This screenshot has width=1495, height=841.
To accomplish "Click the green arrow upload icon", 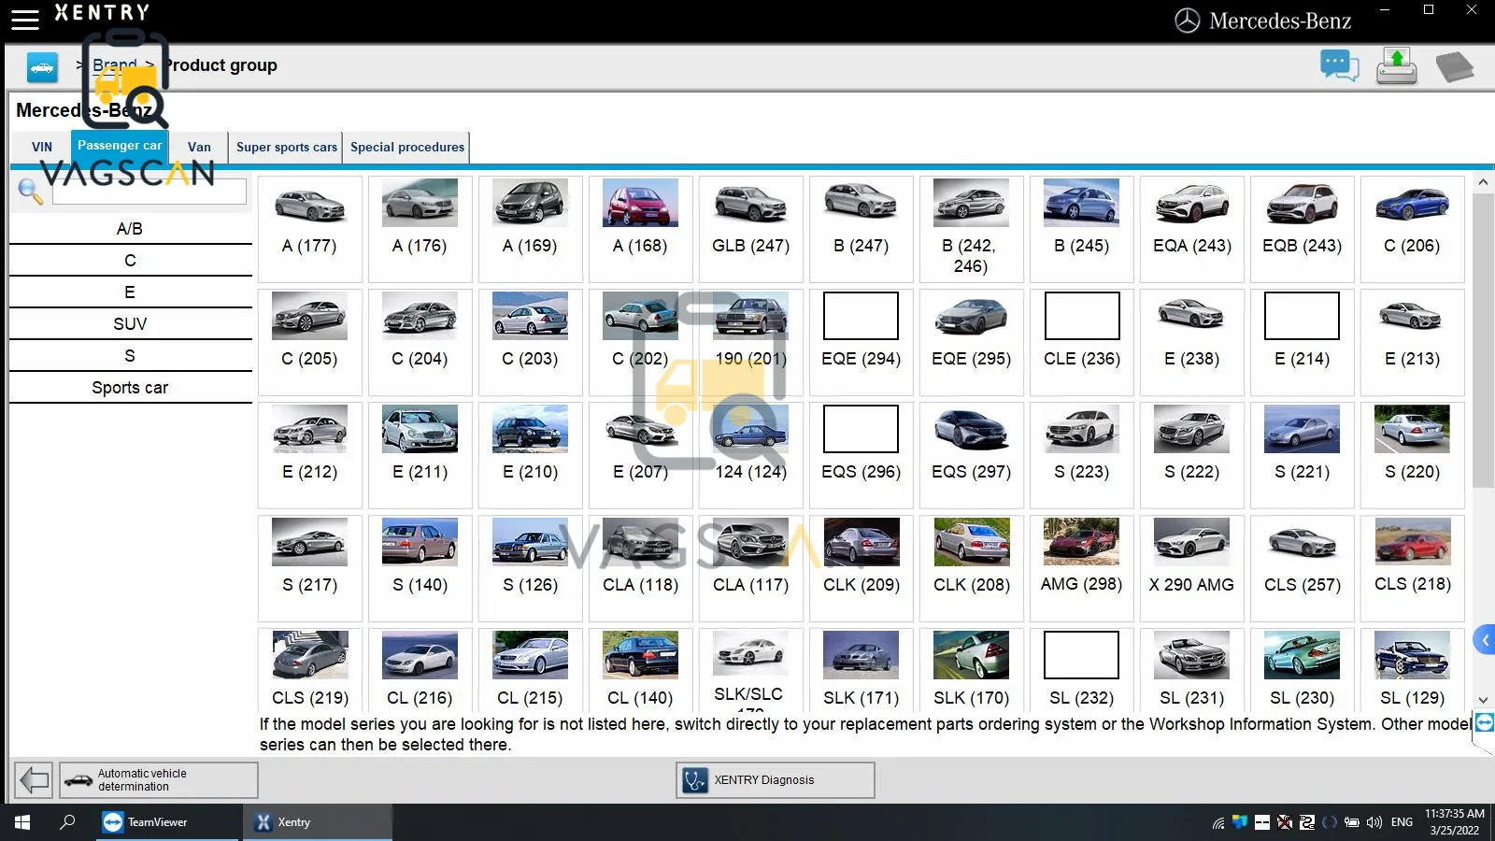I will click(1396, 66).
